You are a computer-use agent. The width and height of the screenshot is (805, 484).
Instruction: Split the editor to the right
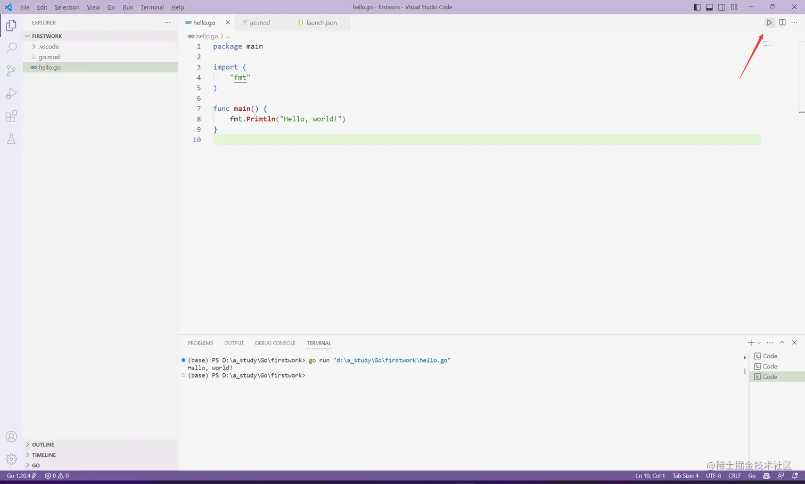pos(782,22)
